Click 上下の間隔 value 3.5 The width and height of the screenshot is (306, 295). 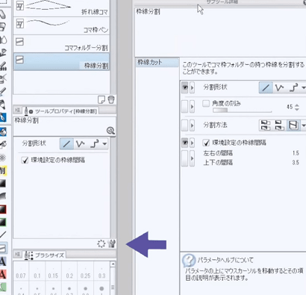coord(296,163)
